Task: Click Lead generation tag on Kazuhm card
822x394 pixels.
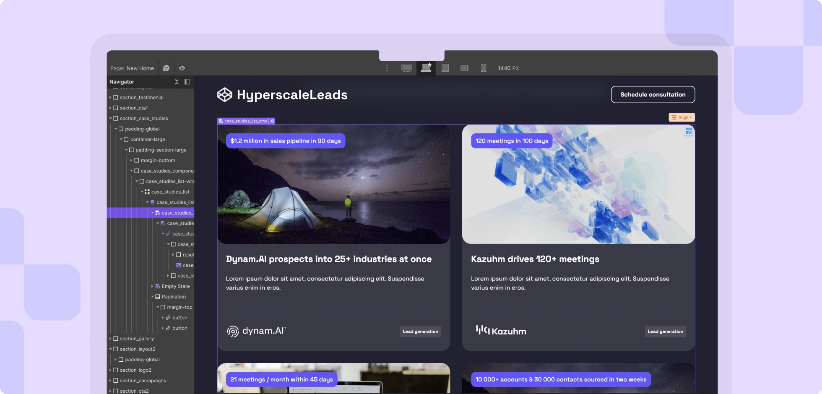Action: 665,332
